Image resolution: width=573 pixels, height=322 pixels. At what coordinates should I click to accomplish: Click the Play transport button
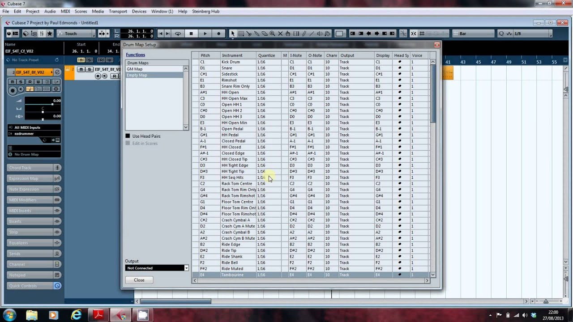click(205, 34)
